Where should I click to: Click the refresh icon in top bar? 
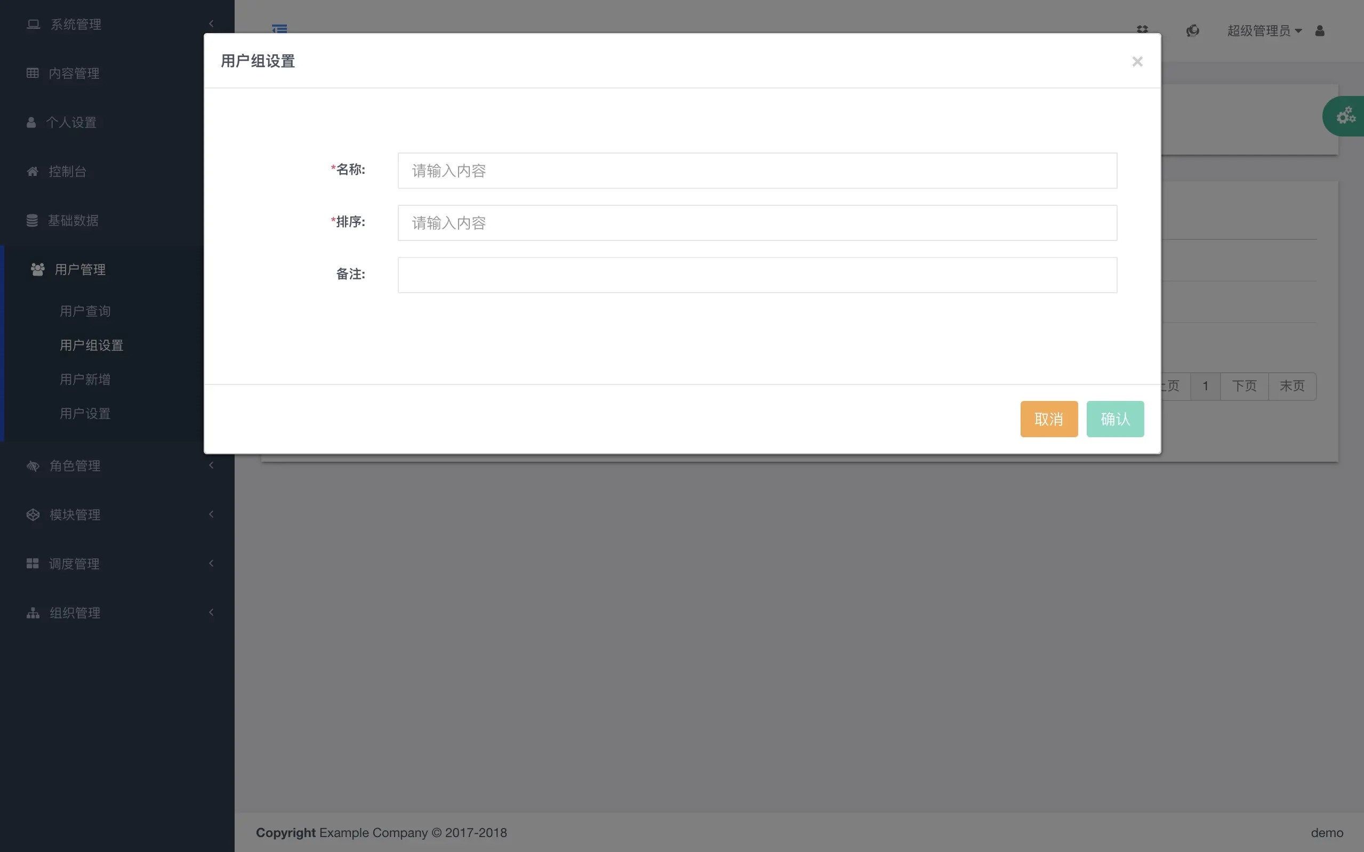pos(1192,30)
